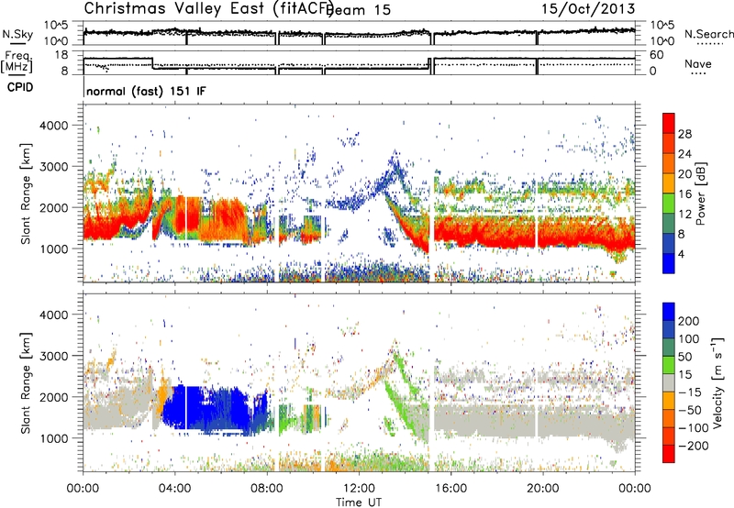The image size is (734, 508).
Task: Click the 'Slant Range [km]' label on velocity panel
Action: [26, 382]
